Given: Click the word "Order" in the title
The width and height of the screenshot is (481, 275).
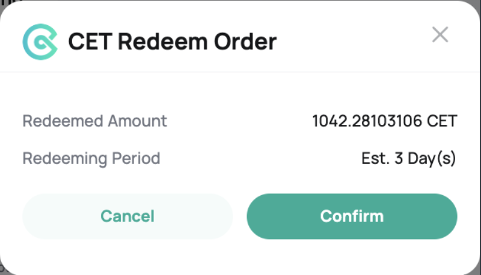Looking at the screenshot, I should coord(245,41).
